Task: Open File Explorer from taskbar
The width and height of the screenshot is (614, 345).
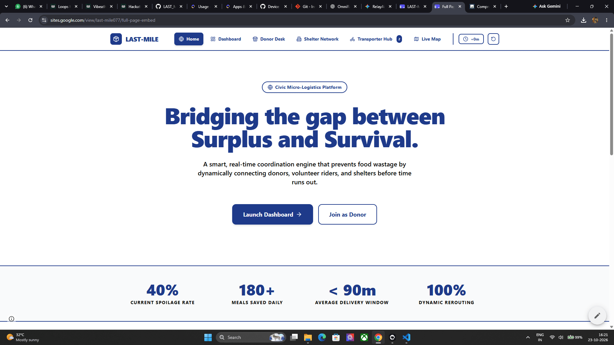Action: click(x=308, y=337)
